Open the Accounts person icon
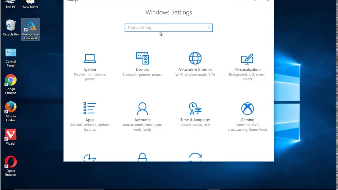The width and height of the screenshot is (338, 190). click(x=142, y=108)
